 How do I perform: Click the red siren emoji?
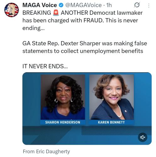coord(56,13)
